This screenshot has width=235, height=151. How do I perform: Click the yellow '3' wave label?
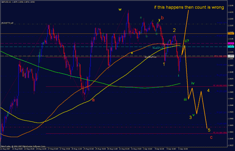[x=190, y=117]
